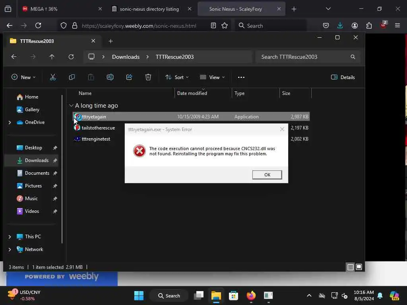The height and width of the screenshot is (305, 407).
Task: Open Home in the navigation pane
Action: click(x=31, y=97)
